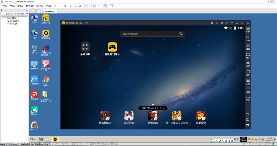Open the 虚拟机 menu in VMware
This screenshot has width=277, height=146.
pyautogui.click(x=29, y=6)
